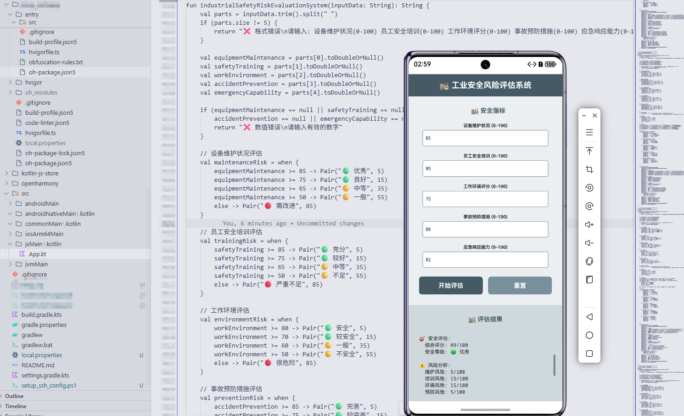Screen dimensions: 684x416
Task: Rotate the emulator clockwise
Action: pos(589,206)
